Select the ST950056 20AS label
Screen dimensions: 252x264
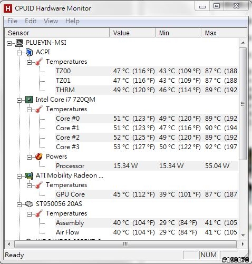click(x=59, y=204)
